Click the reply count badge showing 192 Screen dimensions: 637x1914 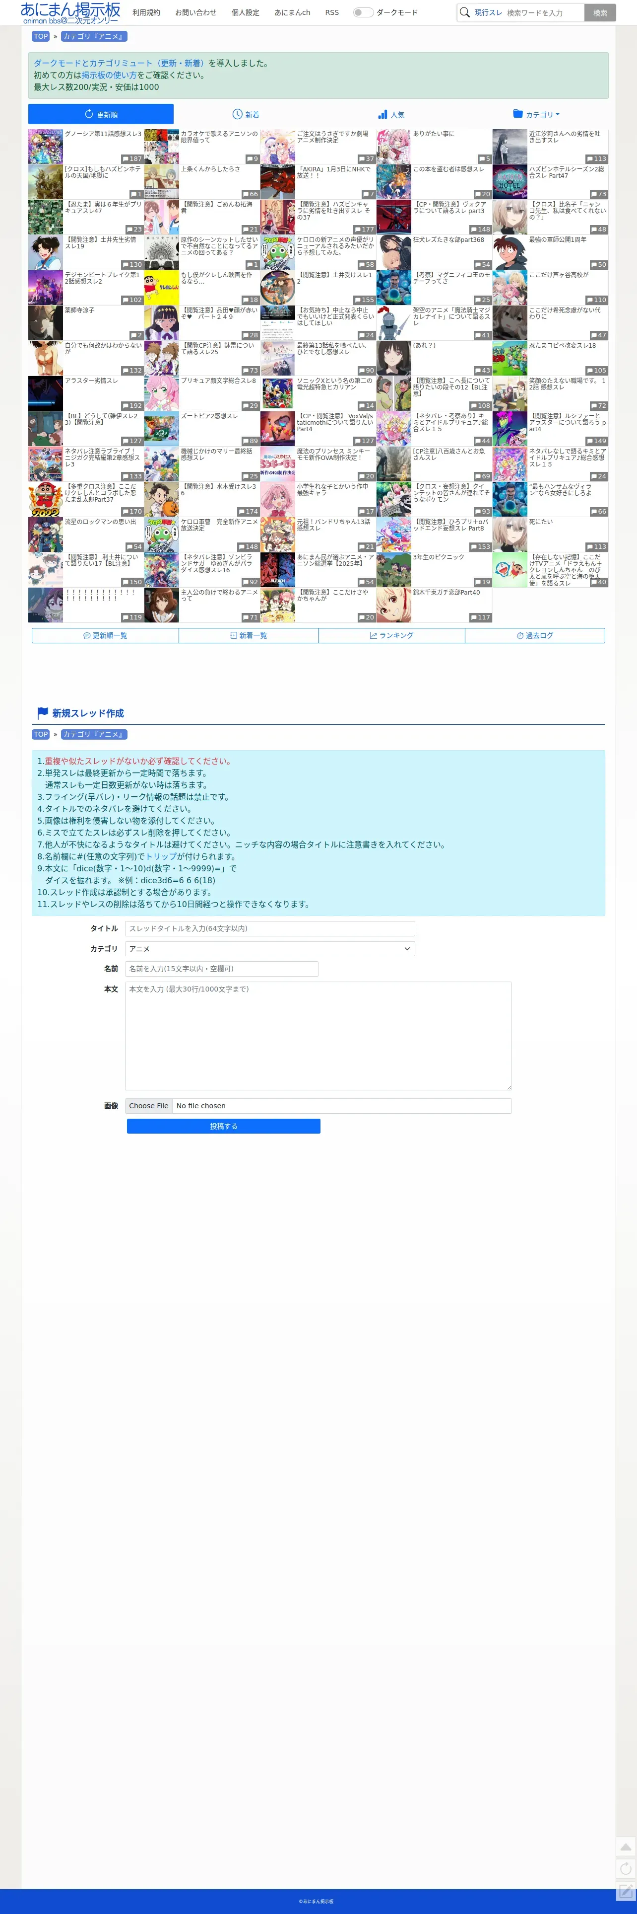click(132, 406)
